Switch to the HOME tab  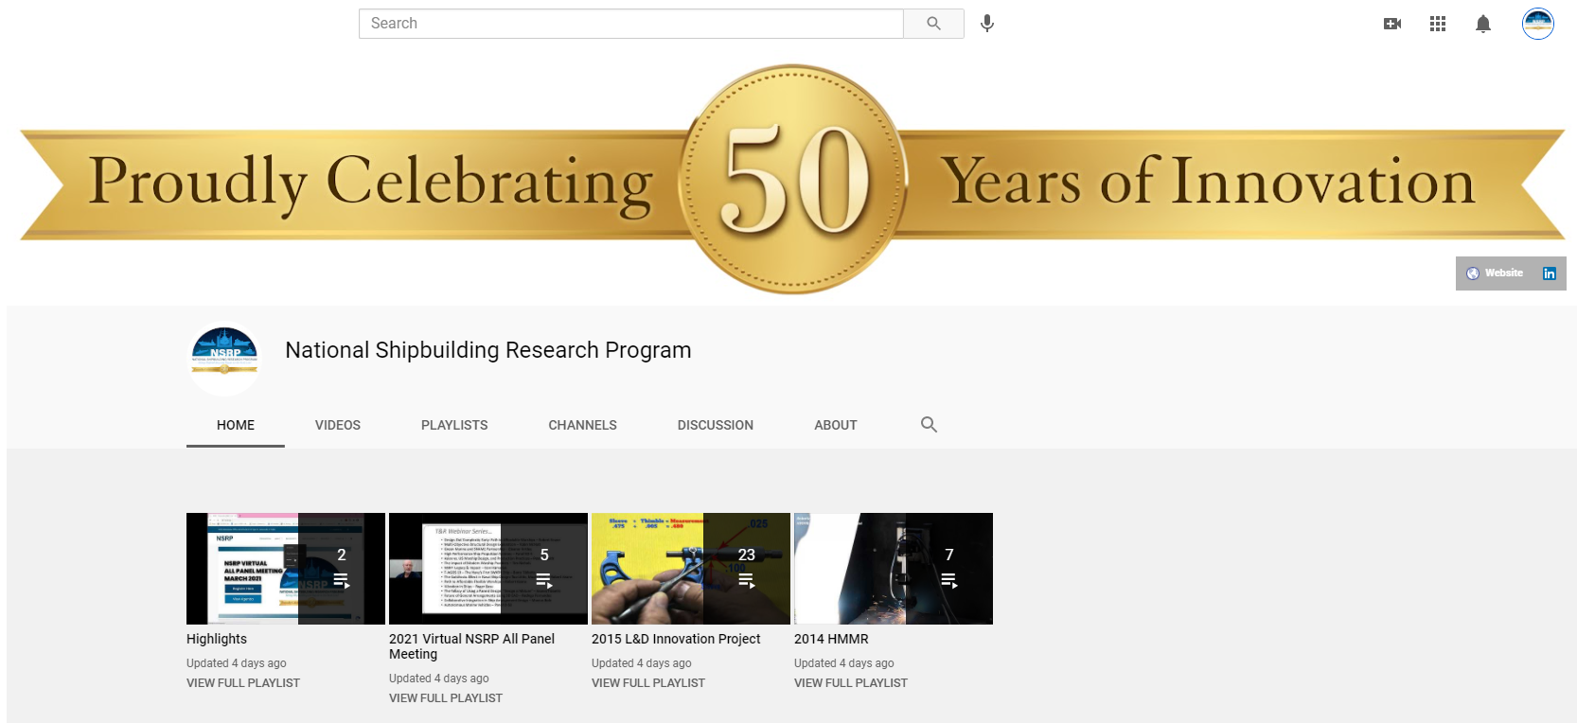[x=236, y=425]
